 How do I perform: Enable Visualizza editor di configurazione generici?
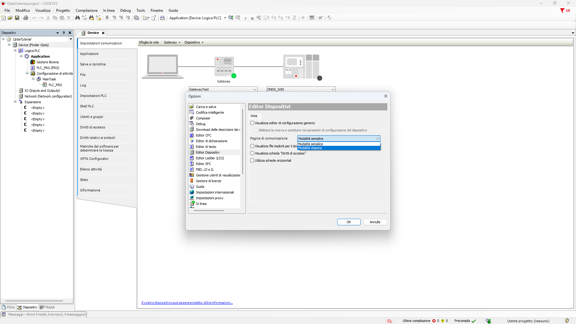[x=252, y=123]
